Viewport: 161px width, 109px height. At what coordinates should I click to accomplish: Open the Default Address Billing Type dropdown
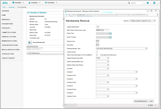click(102, 61)
